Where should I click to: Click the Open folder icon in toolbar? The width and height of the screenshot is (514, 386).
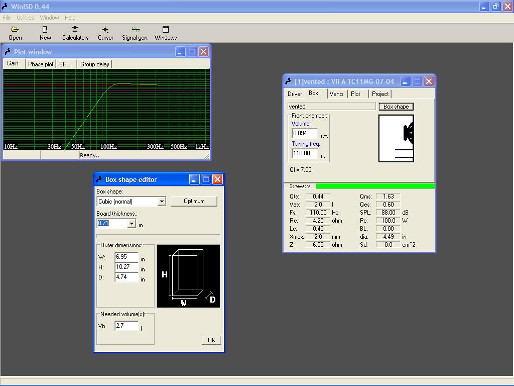coord(15,30)
